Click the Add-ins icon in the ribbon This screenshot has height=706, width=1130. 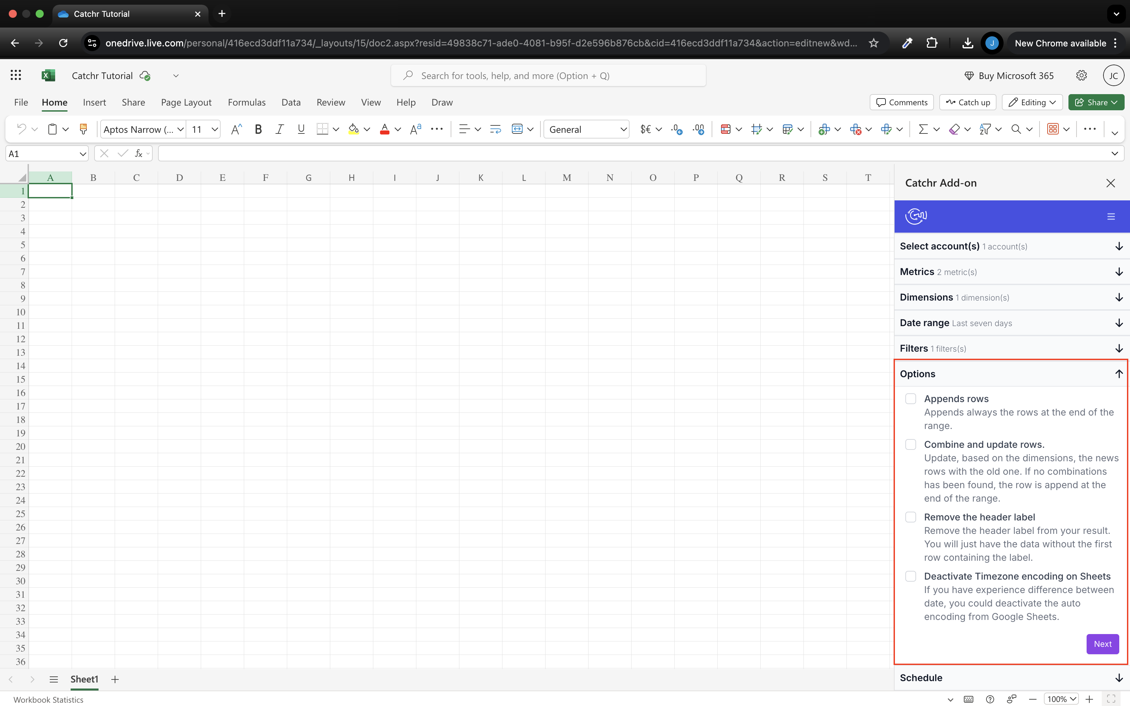[x=1053, y=129]
